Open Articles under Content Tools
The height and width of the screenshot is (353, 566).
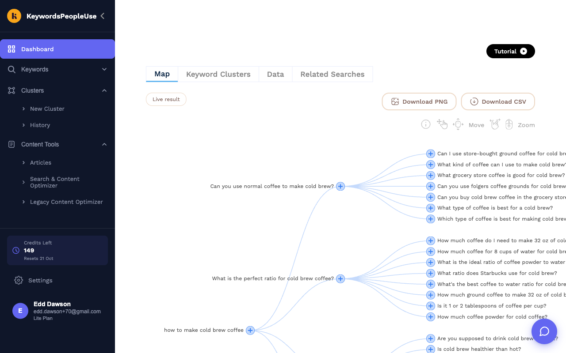click(x=41, y=162)
